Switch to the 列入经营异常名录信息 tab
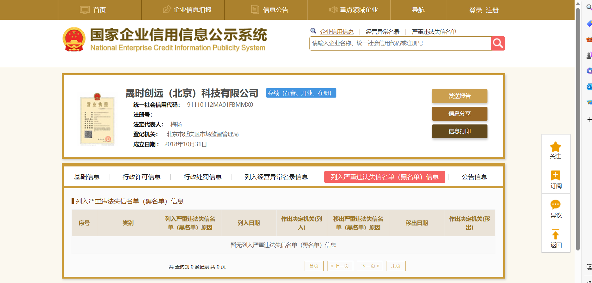The width and height of the screenshot is (592, 283). pyautogui.click(x=276, y=177)
